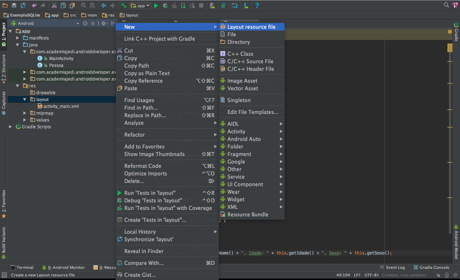Select Image Asset menu entry
The height and width of the screenshot is (280, 460).
point(242,81)
